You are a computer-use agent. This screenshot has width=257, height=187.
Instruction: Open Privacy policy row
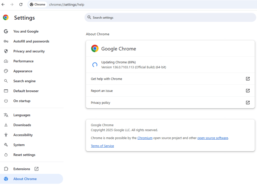(170, 103)
